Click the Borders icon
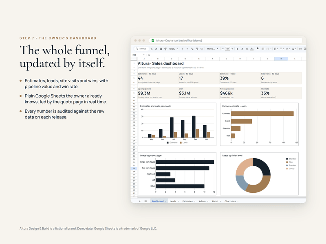 coord(263,49)
